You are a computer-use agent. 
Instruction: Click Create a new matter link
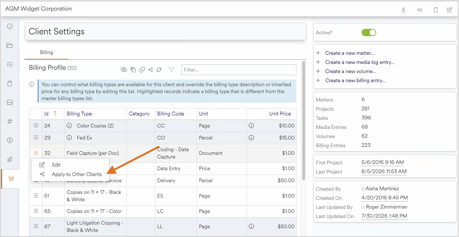350,53
